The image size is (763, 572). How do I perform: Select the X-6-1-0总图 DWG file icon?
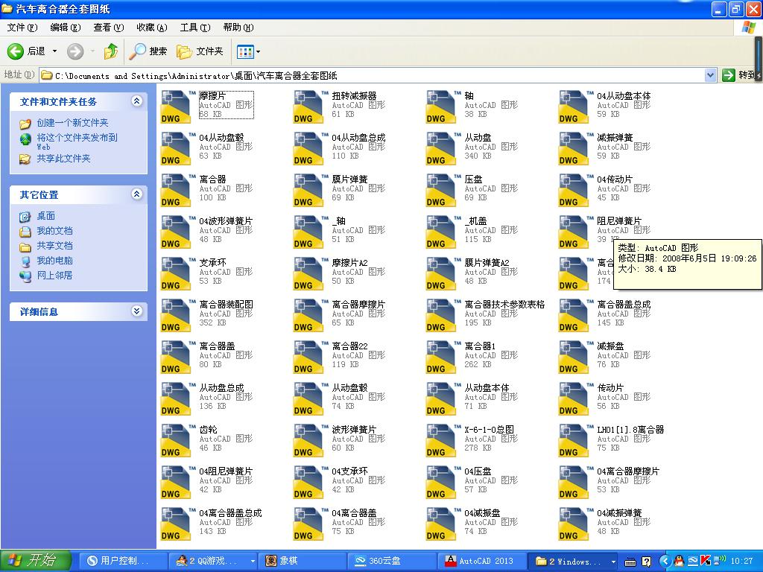coord(441,441)
